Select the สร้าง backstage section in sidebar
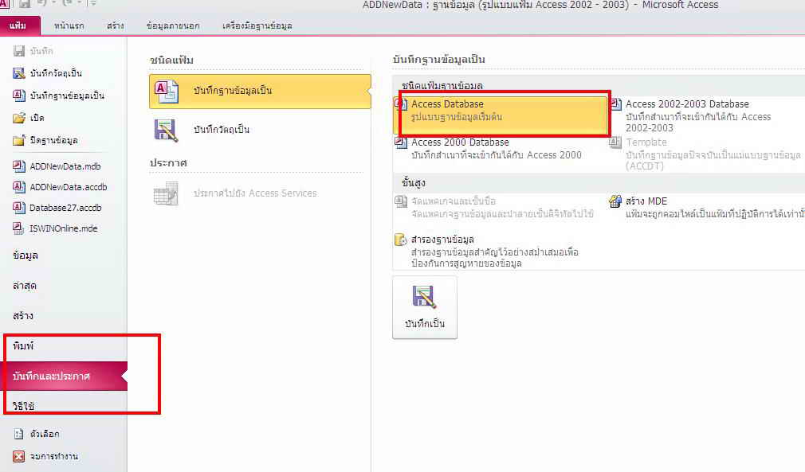 [x=23, y=316]
